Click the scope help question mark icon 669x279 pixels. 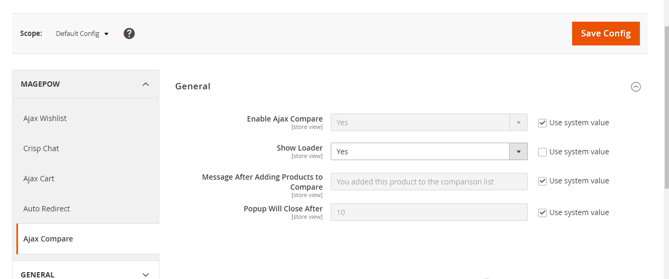(x=129, y=33)
